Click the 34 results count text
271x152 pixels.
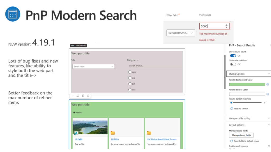tap(77, 112)
